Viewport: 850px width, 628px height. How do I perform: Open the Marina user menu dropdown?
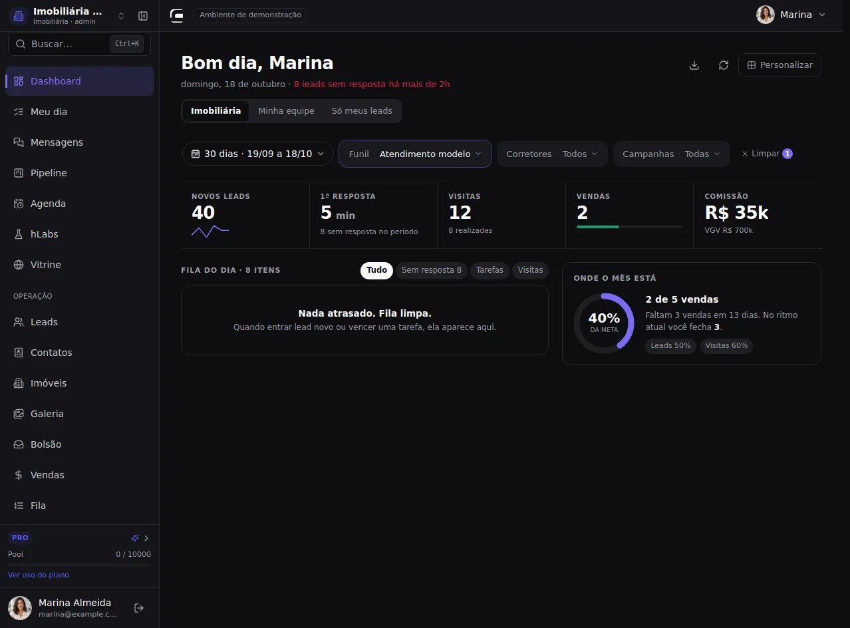tap(791, 15)
